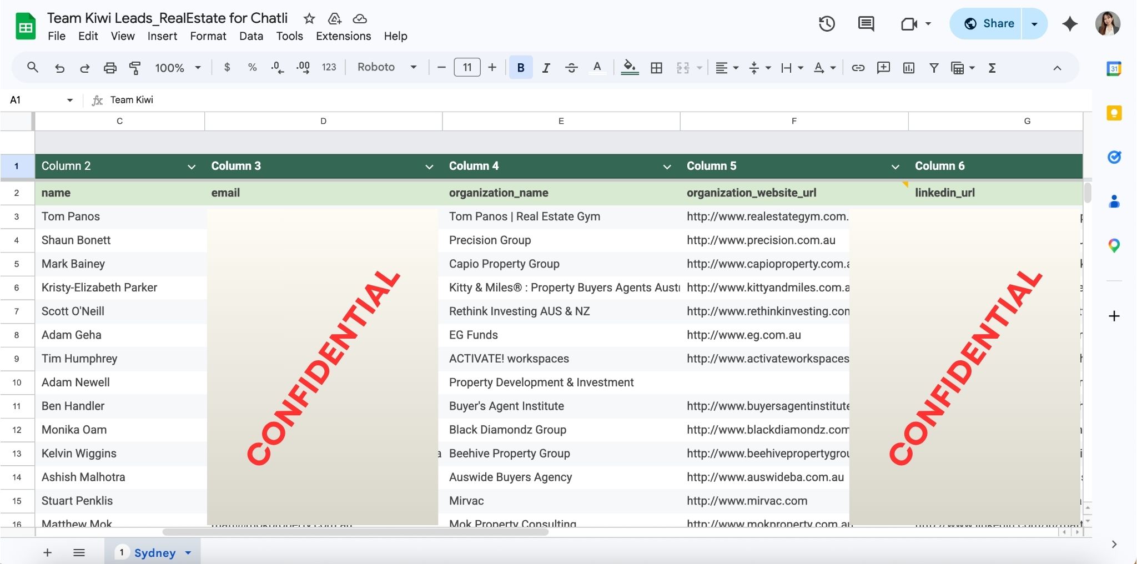Insert a link
Screen dimensions: 1137x564
click(858, 68)
